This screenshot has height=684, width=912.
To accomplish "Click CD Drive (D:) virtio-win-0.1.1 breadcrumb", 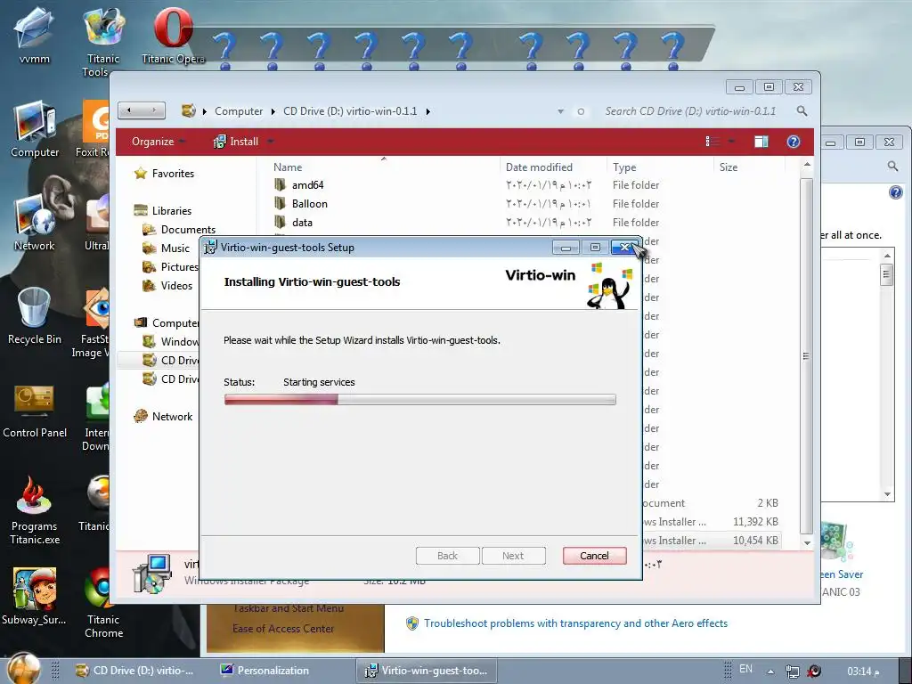I will (350, 111).
